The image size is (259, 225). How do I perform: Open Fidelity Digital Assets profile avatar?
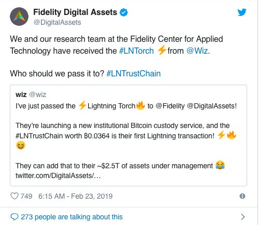click(19, 17)
